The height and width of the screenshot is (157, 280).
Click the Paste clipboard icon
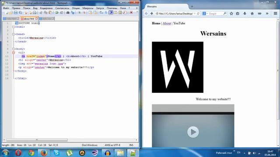point(51,13)
